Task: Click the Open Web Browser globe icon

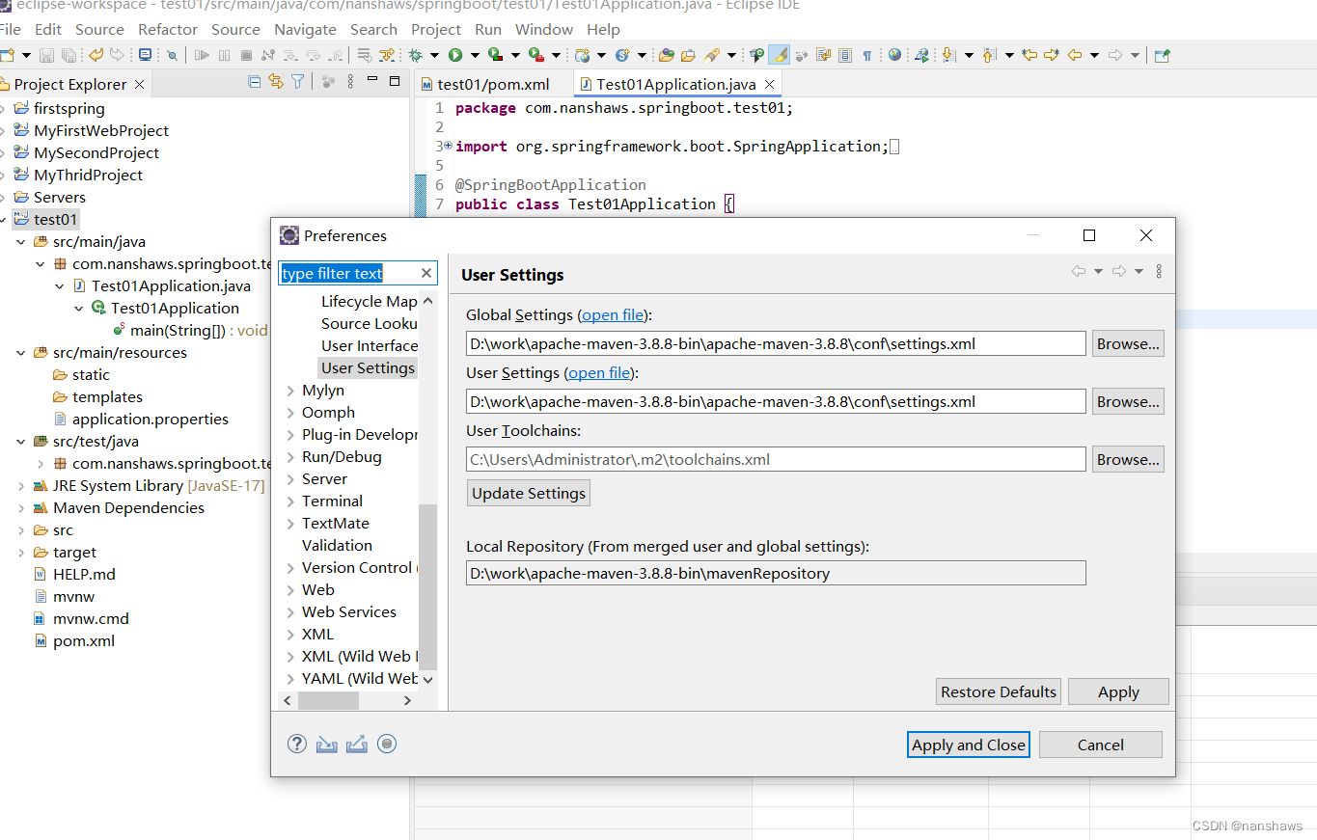Action: 892,55
